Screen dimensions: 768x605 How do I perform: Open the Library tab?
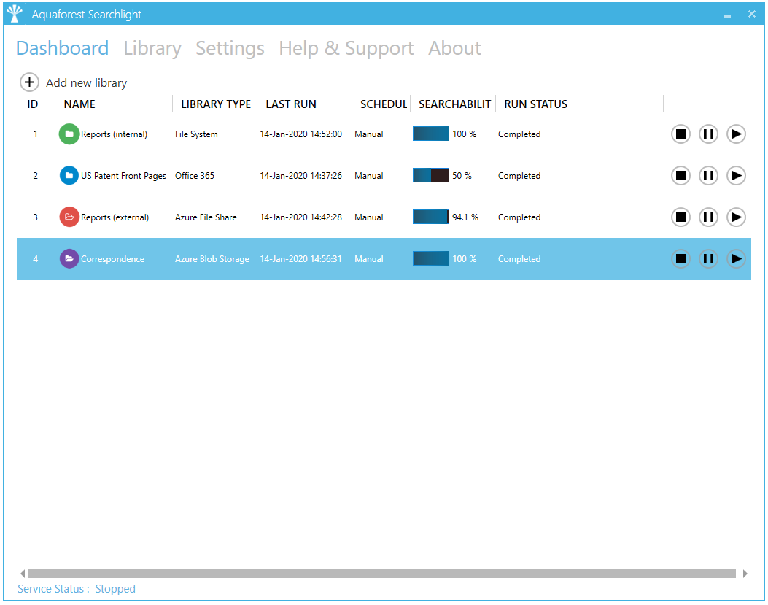click(152, 48)
